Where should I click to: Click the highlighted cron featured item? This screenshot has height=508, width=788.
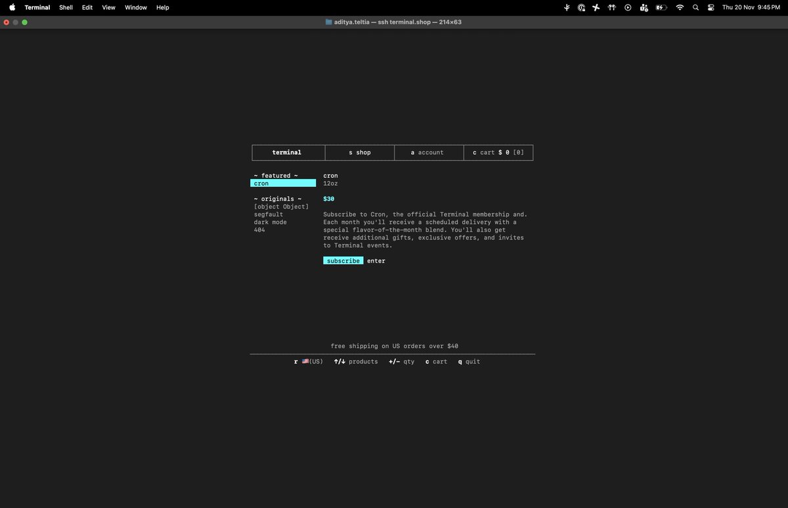click(x=283, y=183)
